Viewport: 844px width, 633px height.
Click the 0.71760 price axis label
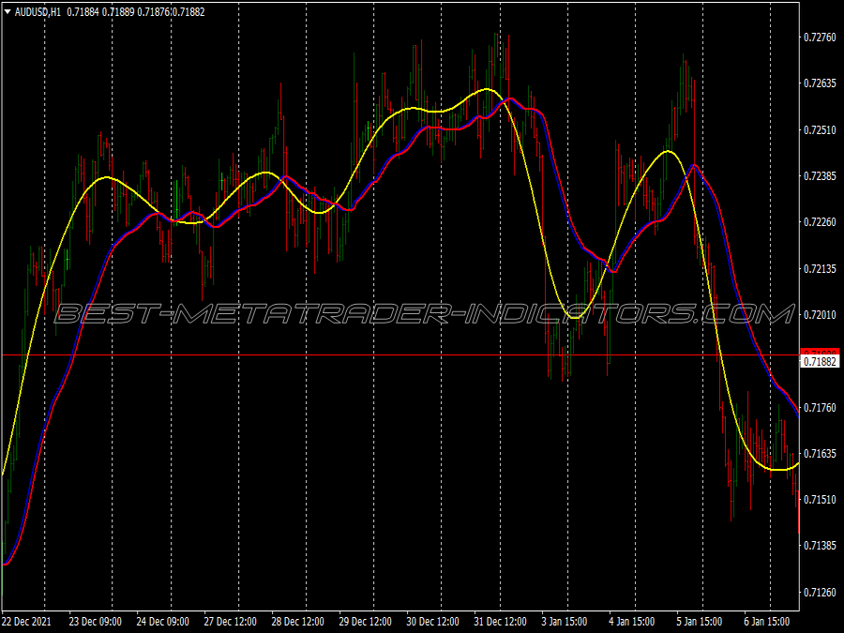(820, 408)
